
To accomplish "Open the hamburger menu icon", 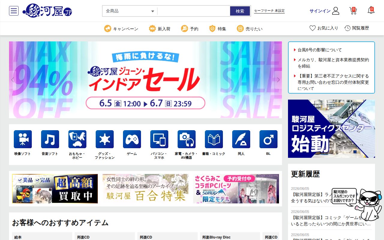I will 14,11.
